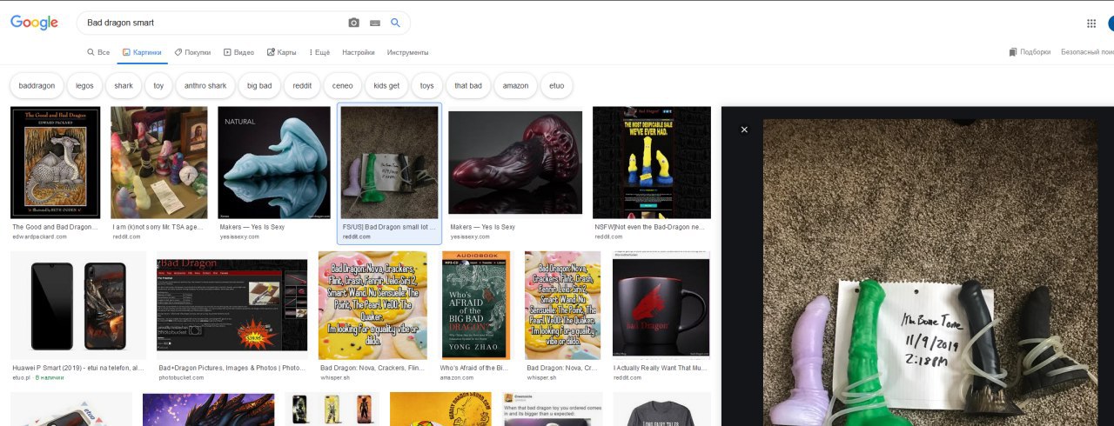The width and height of the screenshot is (1114, 426).
Task: Filter by the reddit chip
Action: click(302, 86)
